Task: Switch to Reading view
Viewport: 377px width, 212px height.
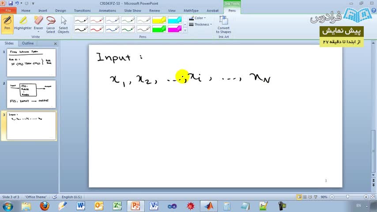Action: 310,197
